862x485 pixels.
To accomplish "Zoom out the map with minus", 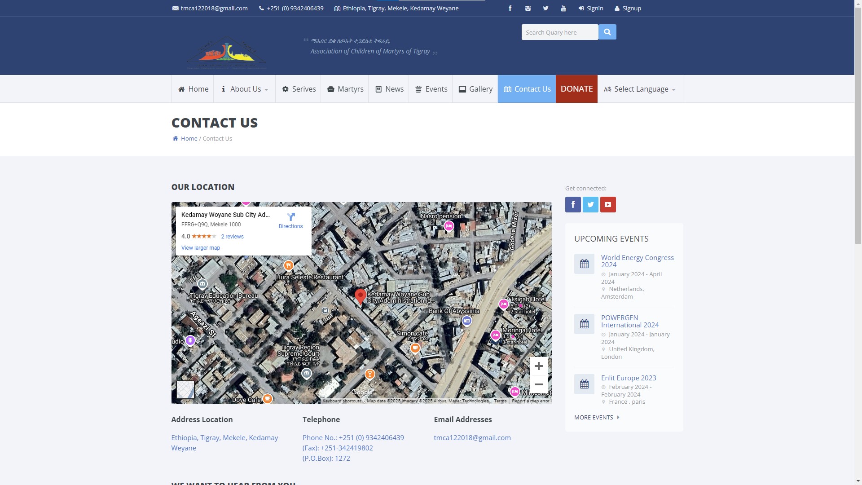I will coord(538,385).
